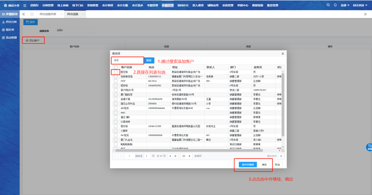The image size is (372, 195).
Task: Open the 会计核算 menu
Action: pos(108,6)
